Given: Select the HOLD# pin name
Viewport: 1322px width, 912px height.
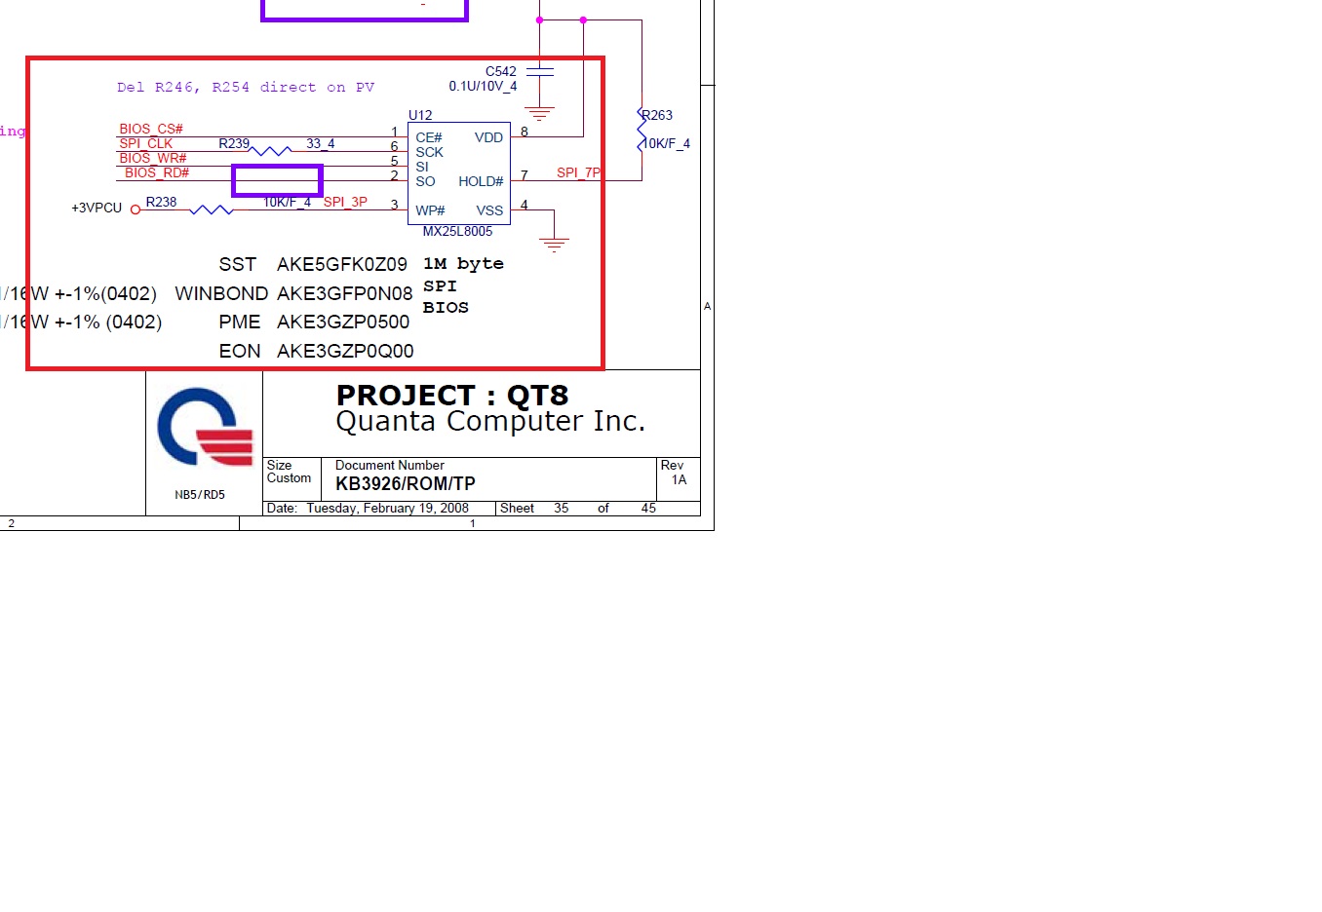Looking at the screenshot, I should click(x=481, y=181).
